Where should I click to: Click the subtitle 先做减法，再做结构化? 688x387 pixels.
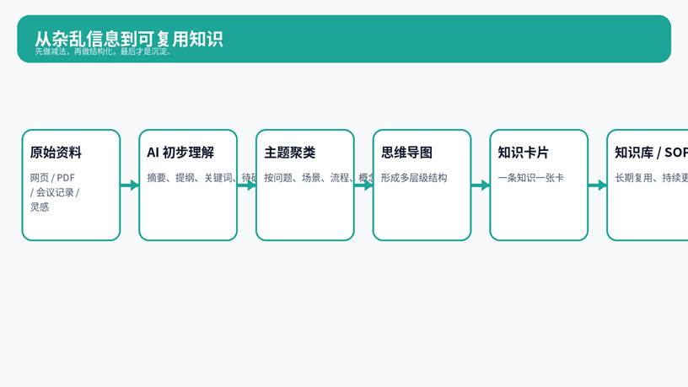(103, 51)
